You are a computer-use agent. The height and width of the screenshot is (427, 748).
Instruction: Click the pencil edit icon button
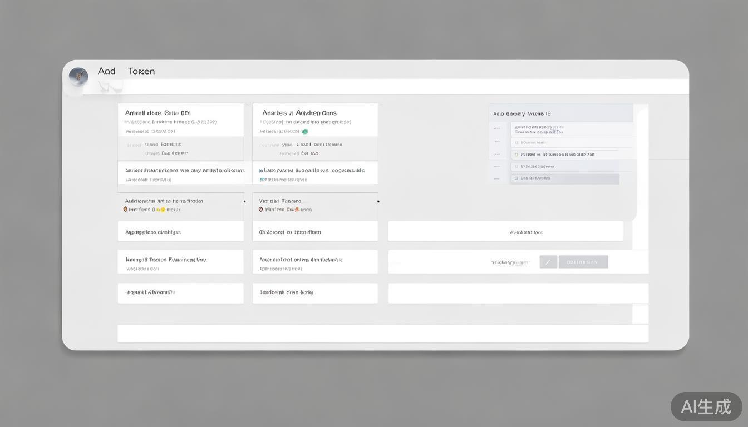click(x=548, y=262)
